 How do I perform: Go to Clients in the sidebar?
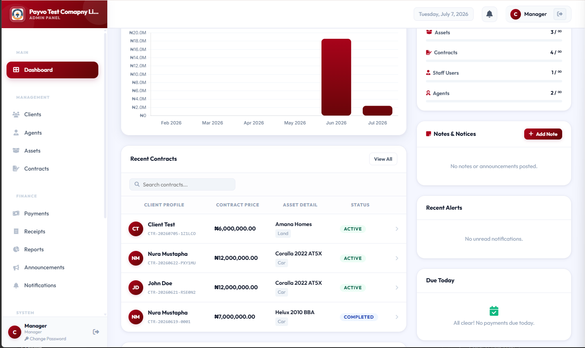click(52, 115)
